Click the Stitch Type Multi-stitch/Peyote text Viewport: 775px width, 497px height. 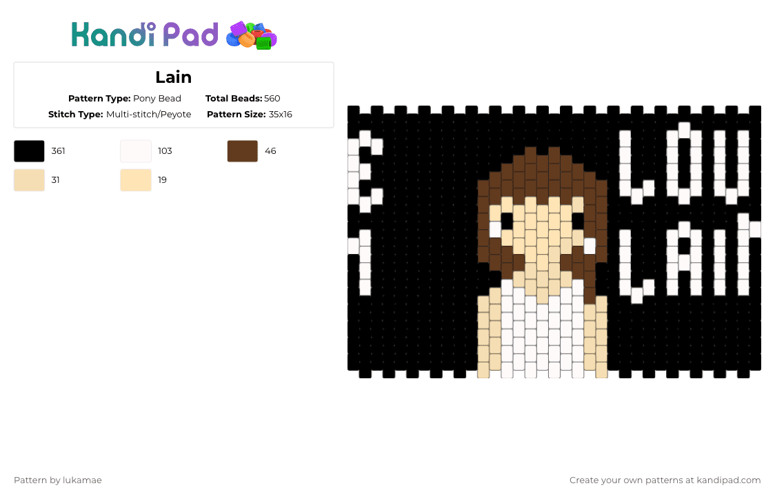[119, 115]
